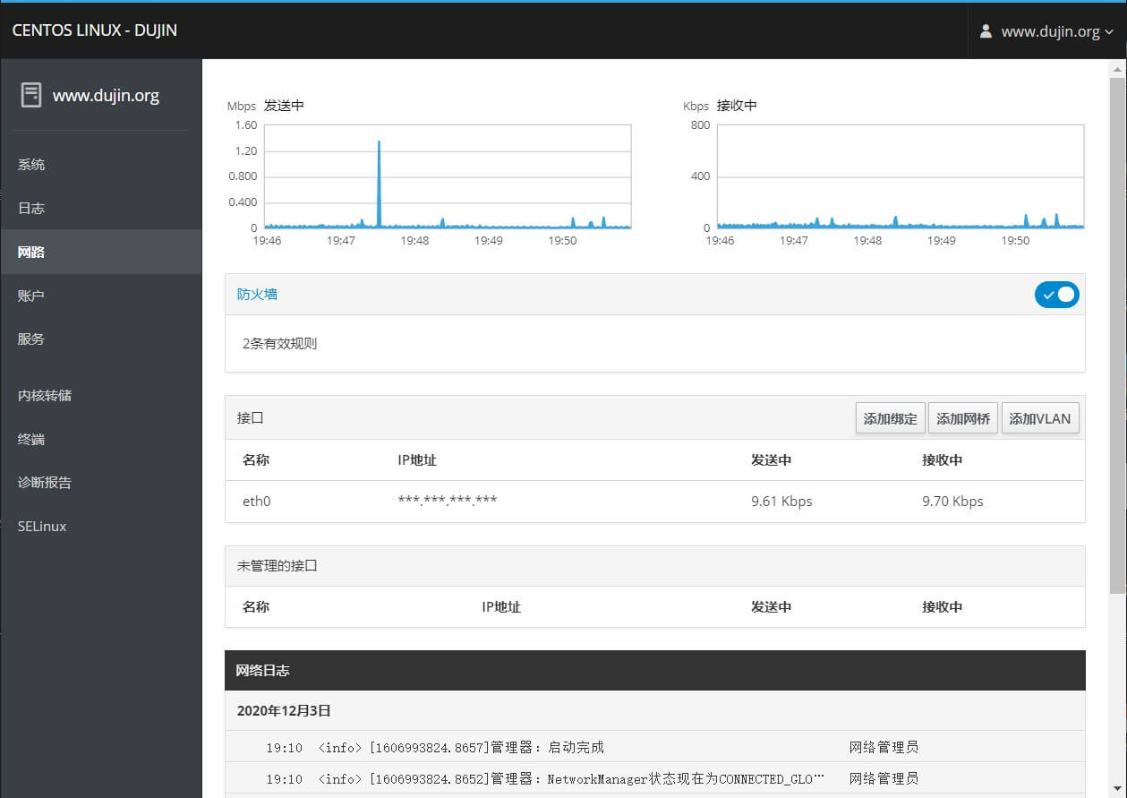Click the 添加网桥 button
Viewport: 1127px width, 798px height.
963,418
